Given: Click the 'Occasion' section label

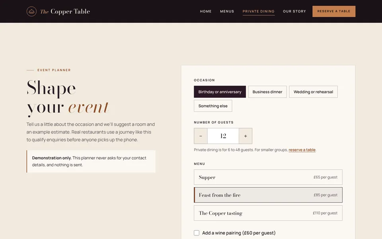Looking at the screenshot, I should coord(204,80).
